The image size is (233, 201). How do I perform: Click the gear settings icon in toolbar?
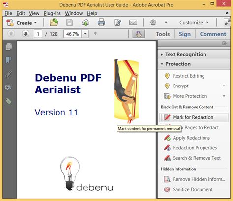tap(153, 22)
